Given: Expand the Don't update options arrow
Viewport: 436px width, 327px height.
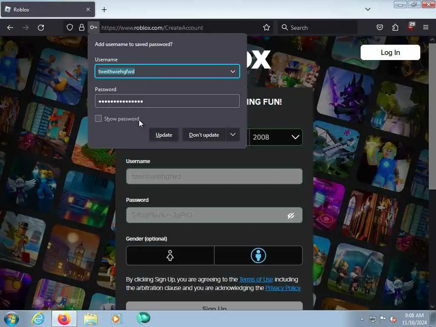Looking at the screenshot, I should pos(233,135).
